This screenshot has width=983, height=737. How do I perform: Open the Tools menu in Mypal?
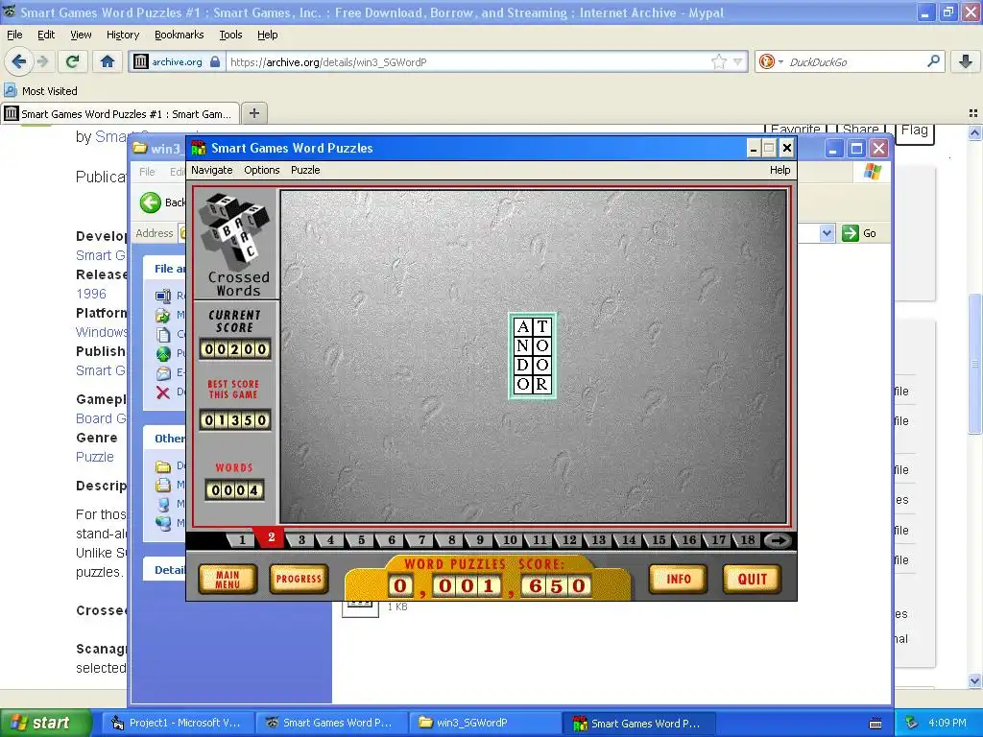coord(230,35)
